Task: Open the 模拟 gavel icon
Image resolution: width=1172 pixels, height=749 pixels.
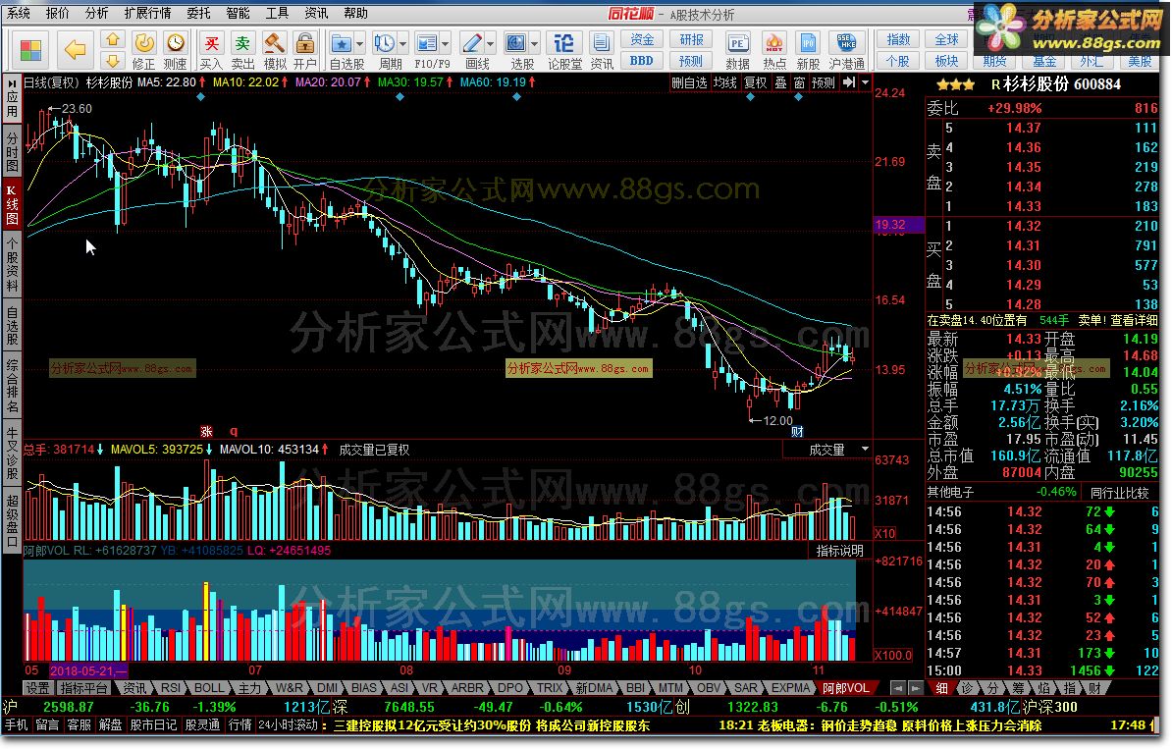Action: [274, 43]
